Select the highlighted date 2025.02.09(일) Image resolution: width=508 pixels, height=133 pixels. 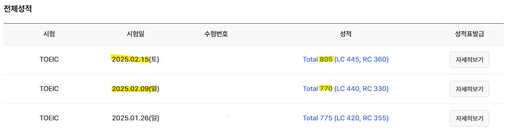136,89
